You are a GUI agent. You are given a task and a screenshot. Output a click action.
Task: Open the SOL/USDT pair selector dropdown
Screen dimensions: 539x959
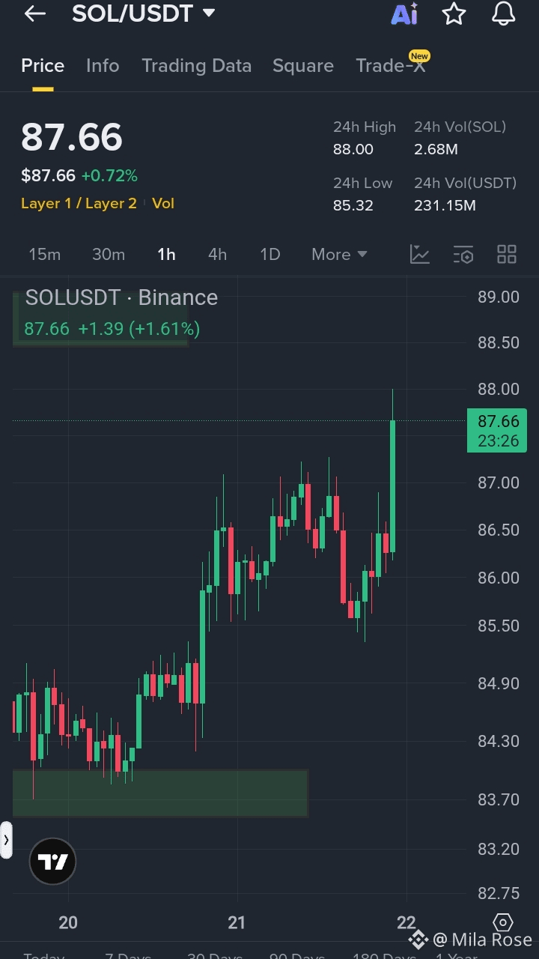[x=144, y=13]
